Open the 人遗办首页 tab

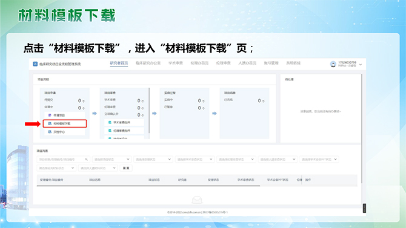coord(247,63)
